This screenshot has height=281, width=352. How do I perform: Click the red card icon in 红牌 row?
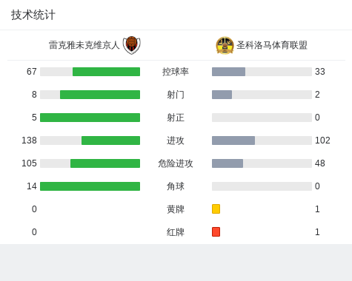pyautogui.click(x=216, y=231)
